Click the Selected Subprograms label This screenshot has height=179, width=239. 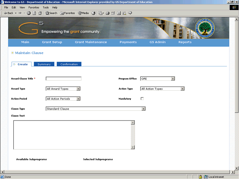pyautogui.click(x=98, y=159)
